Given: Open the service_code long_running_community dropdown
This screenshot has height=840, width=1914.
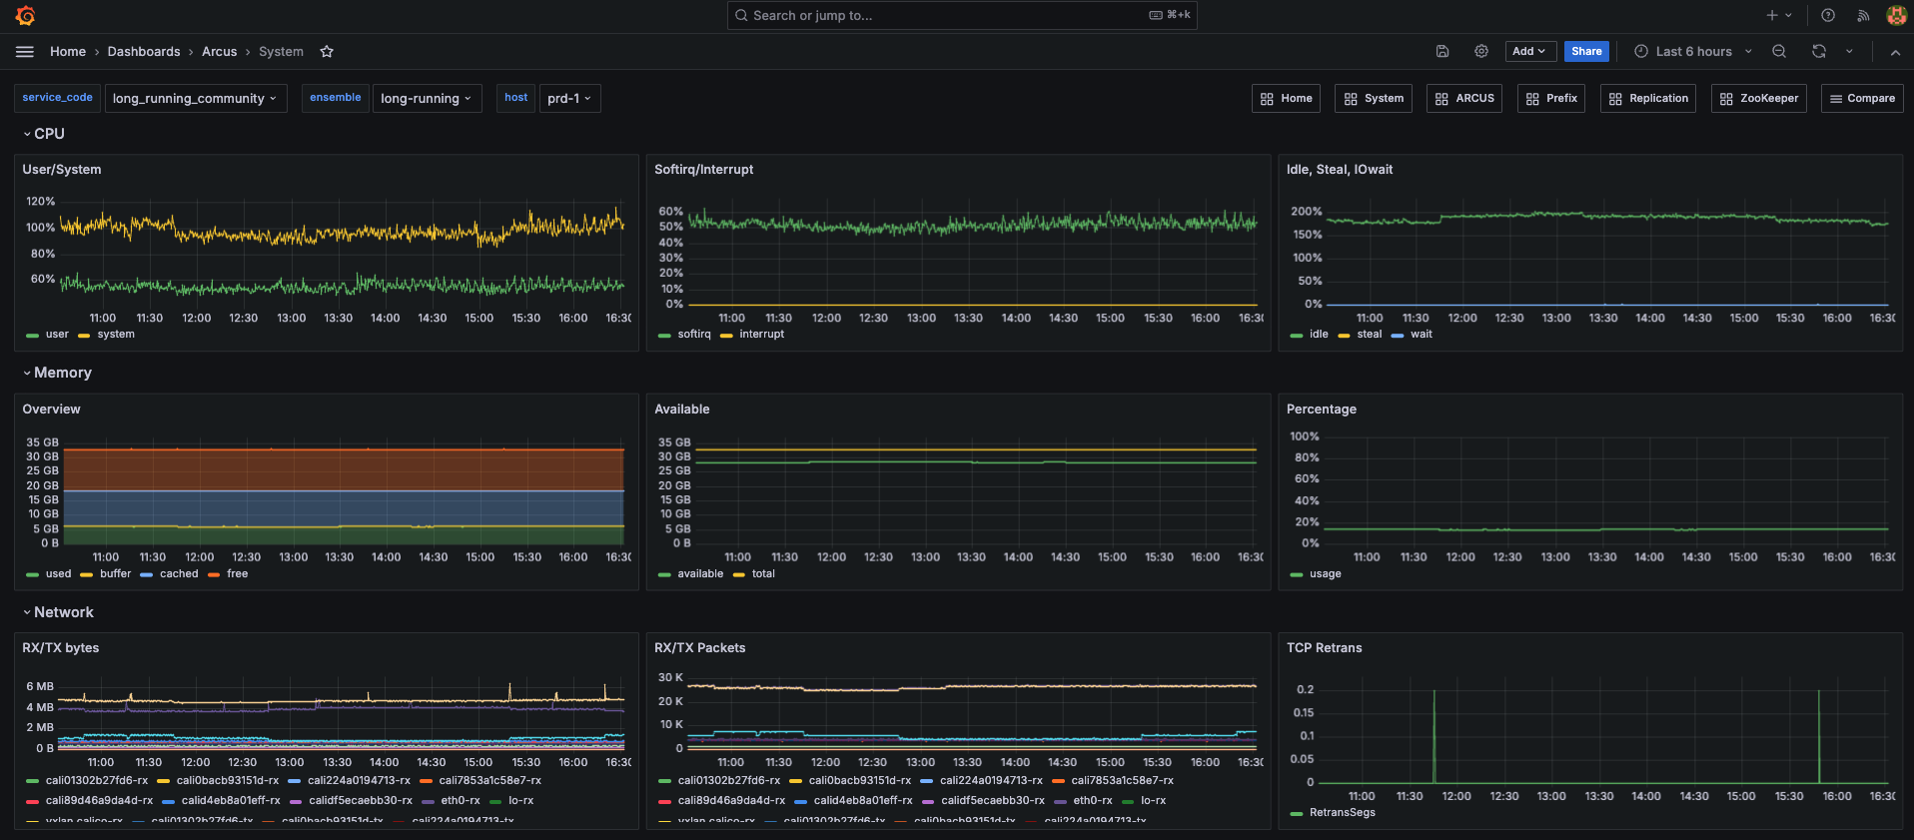Looking at the screenshot, I should coord(195,99).
